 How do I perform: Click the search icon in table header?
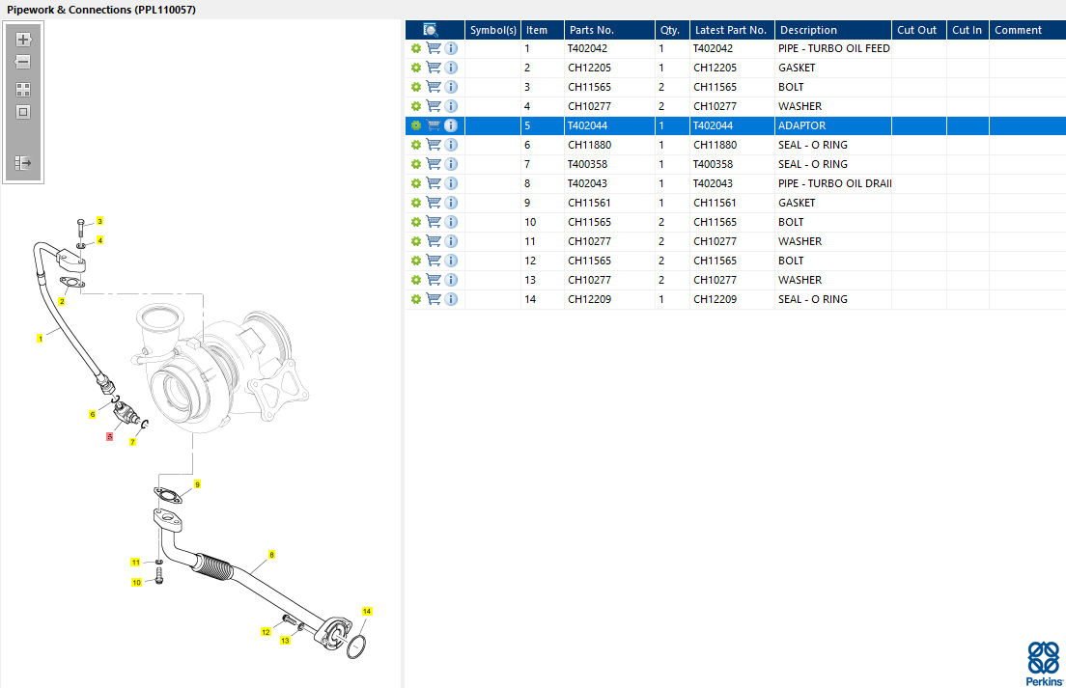[431, 30]
